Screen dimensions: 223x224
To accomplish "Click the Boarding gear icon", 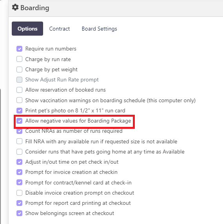I will pyautogui.click(x=15, y=7).
